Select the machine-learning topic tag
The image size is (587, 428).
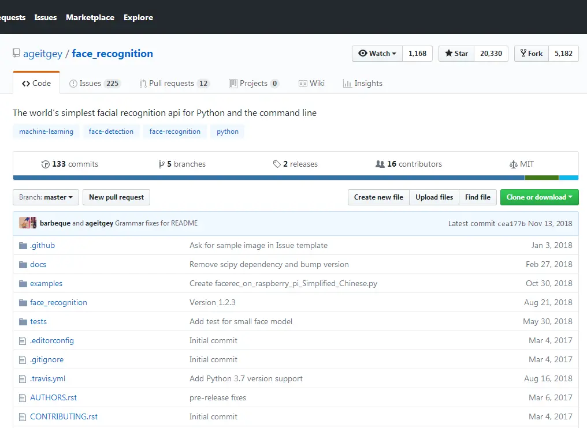coord(46,132)
